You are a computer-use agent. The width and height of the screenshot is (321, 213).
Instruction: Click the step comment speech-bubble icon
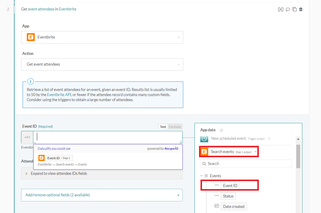[288, 9]
